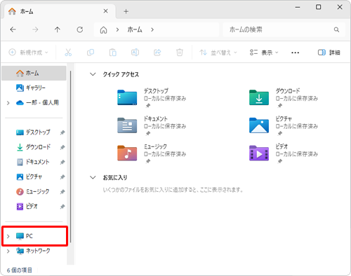Click the ピクチャ folder icon in Quick Access
The width and height of the screenshot is (351, 276).
pos(259,125)
